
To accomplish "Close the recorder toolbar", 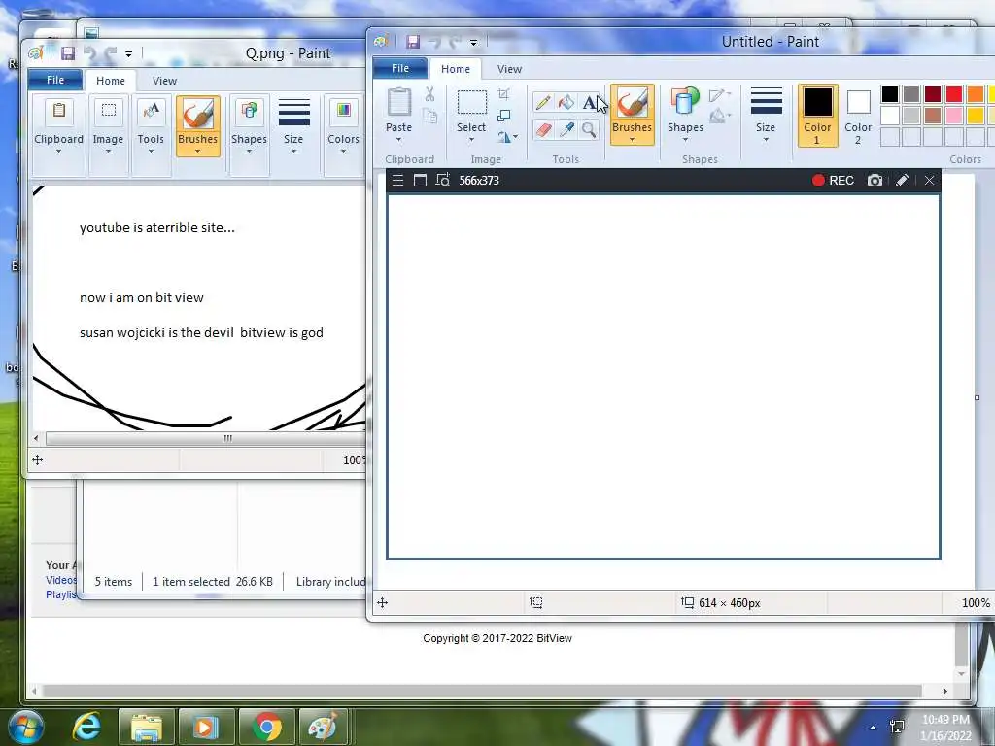I will pos(929,180).
